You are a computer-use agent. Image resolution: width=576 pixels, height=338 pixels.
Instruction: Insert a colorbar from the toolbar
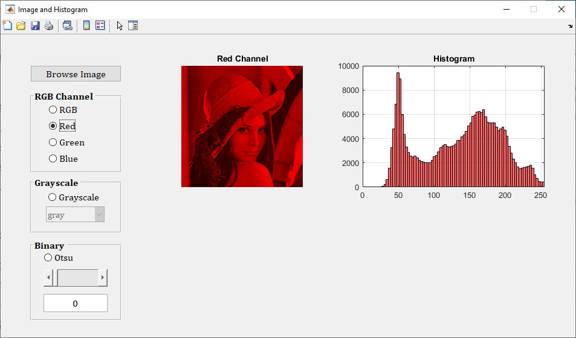click(86, 25)
